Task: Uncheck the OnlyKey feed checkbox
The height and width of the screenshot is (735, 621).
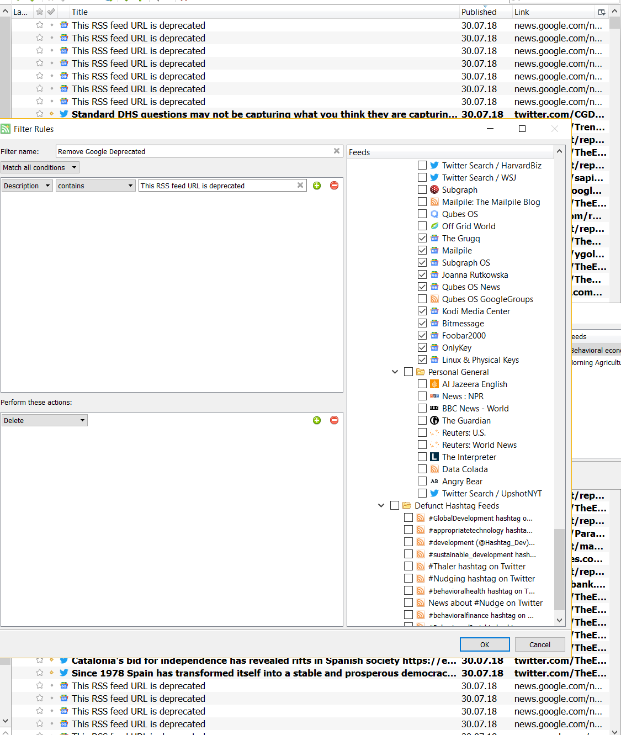Action: 422,347
